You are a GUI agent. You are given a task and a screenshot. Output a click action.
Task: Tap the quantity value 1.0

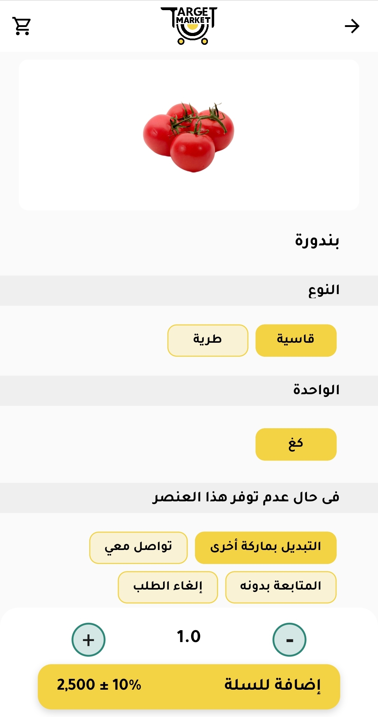point(189,636)
